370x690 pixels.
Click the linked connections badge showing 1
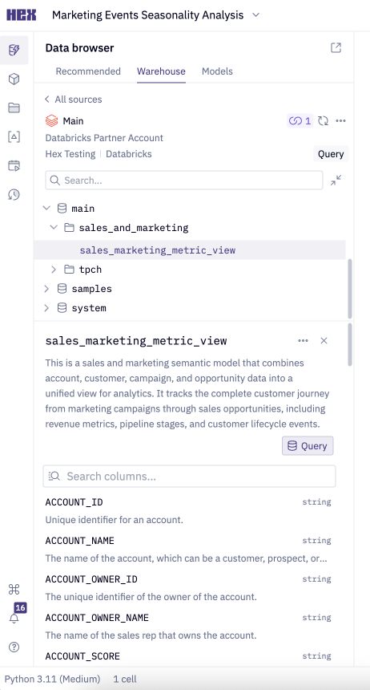tap(300, 120)
